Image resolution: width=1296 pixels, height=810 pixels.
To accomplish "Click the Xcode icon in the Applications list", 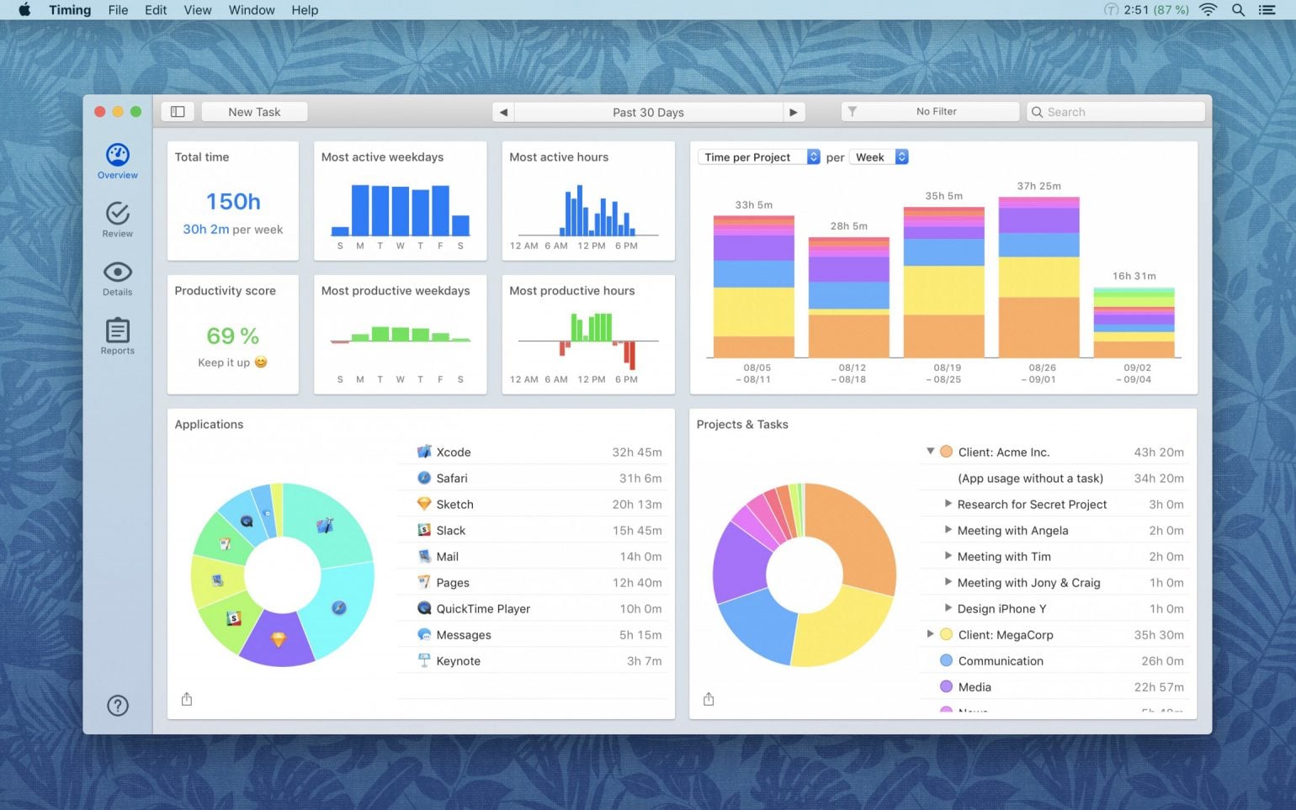I will [423, 452].
